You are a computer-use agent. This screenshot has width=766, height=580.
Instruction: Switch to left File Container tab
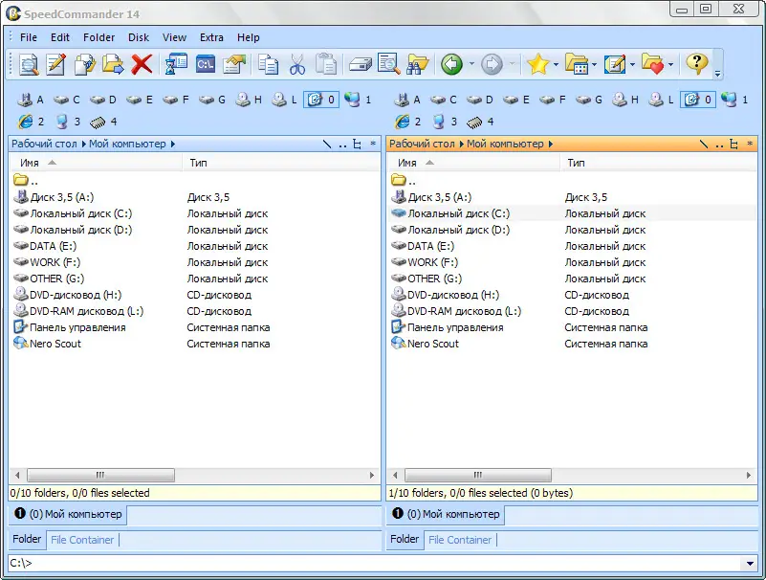point(82,540)
